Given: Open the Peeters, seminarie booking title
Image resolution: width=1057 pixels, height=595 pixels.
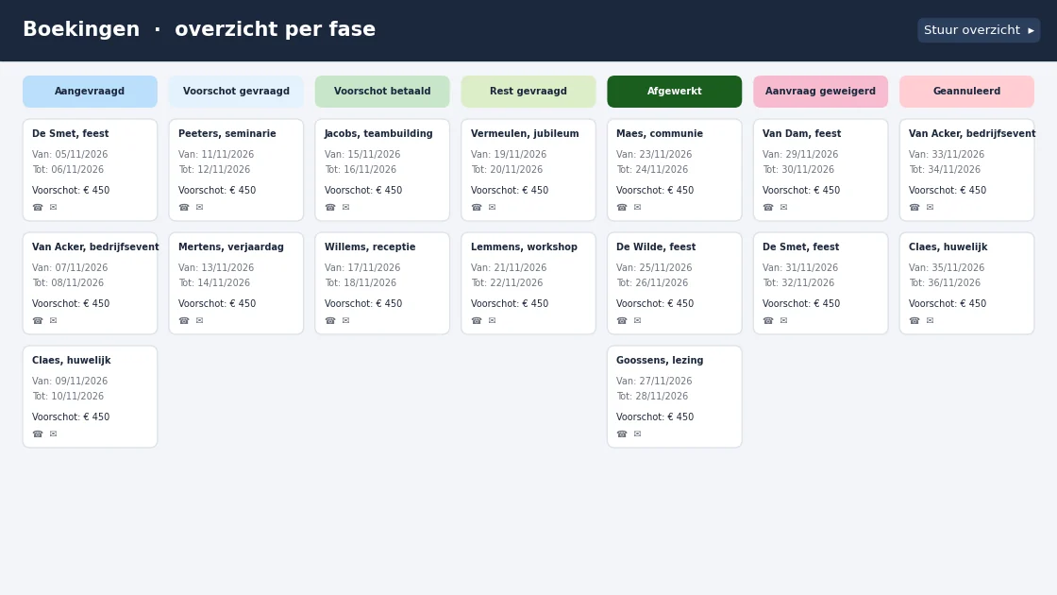Looking at the screenshot, I should coord(227,133).
